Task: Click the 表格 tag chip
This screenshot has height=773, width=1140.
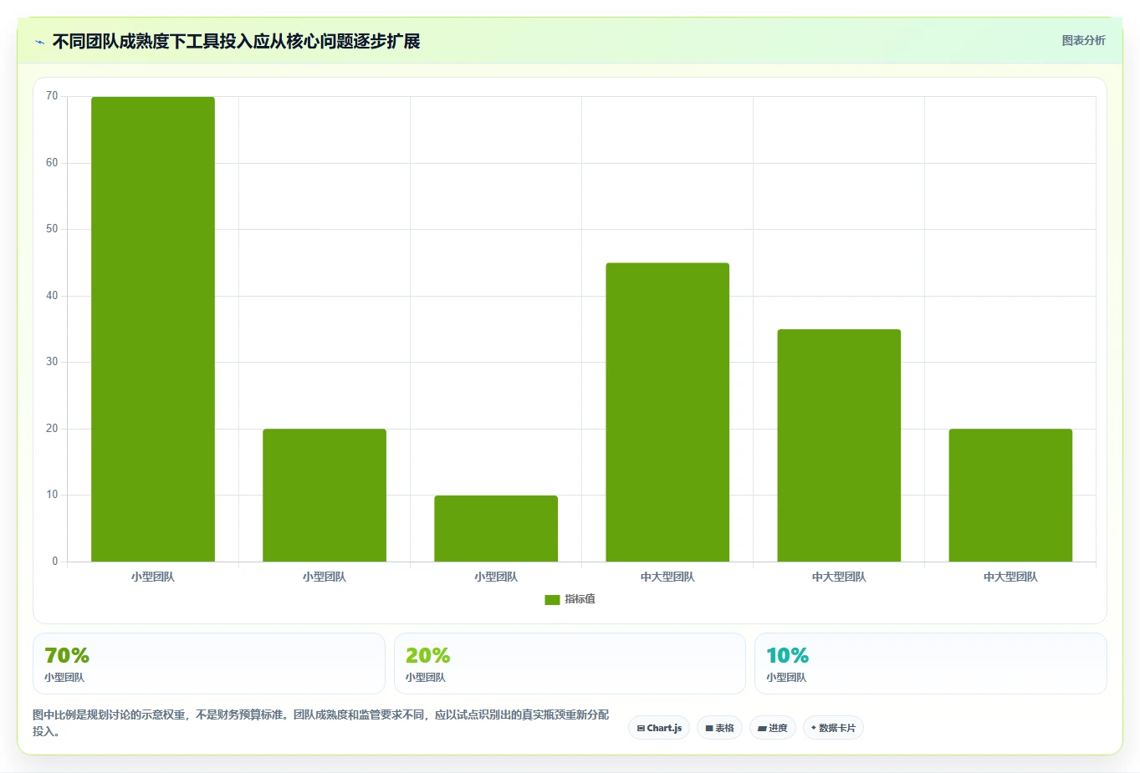Action: (x=719, y=728)
